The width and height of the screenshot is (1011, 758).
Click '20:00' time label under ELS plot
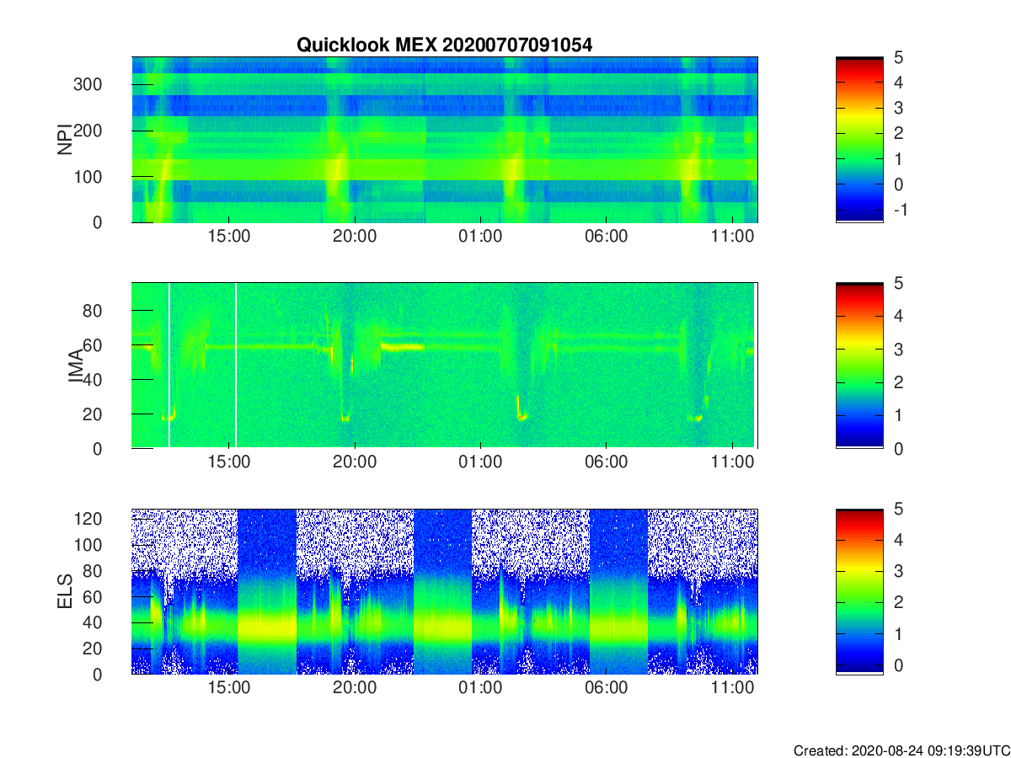point(355,688)
